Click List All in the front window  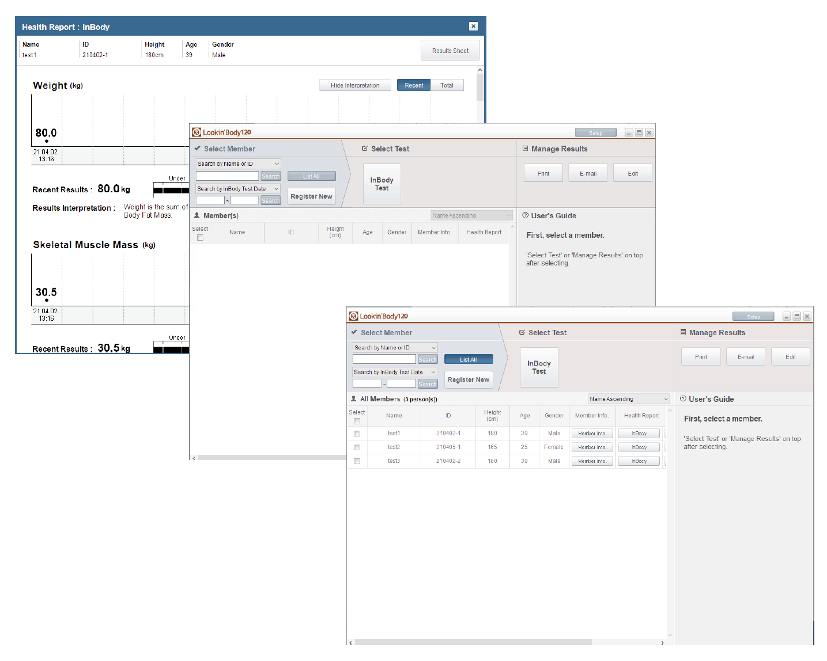click(469, 359)
